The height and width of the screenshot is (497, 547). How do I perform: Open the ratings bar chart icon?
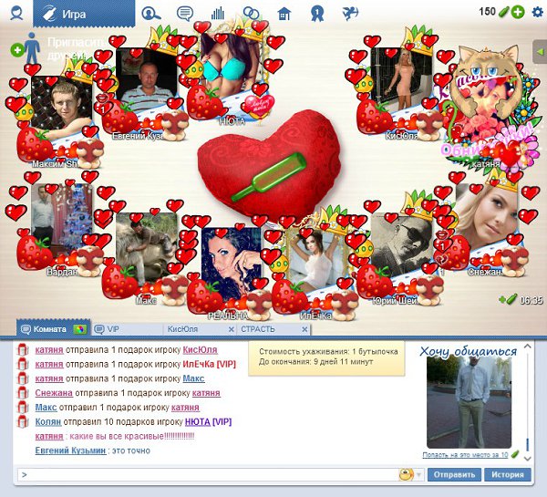click(218, 13)
